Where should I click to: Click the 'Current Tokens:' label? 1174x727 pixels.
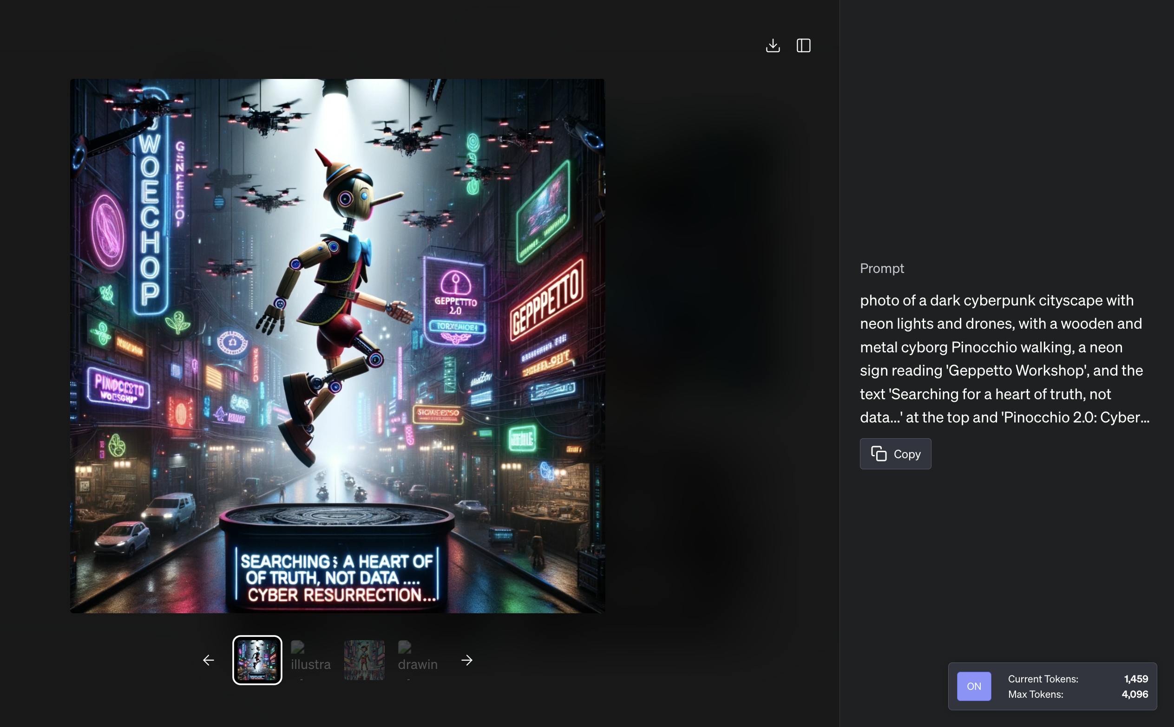pyautogui.click(x=1043, y=679)
